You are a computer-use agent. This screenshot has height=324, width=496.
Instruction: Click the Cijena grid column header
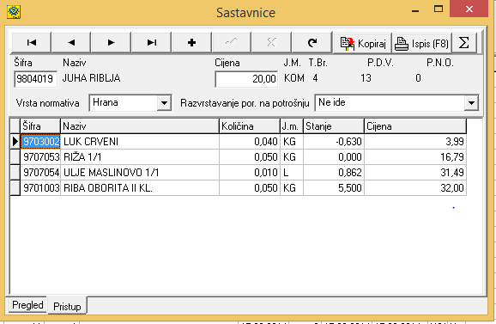coord(415,126)
